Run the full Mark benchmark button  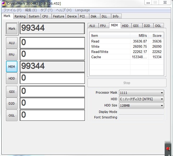point(12,29)
